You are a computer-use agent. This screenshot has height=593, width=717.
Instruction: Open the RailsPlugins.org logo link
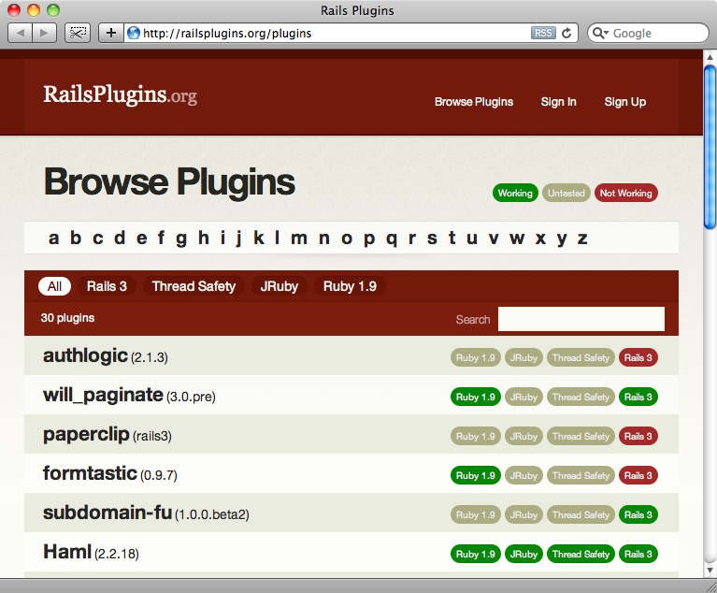[x=121, y=94]
